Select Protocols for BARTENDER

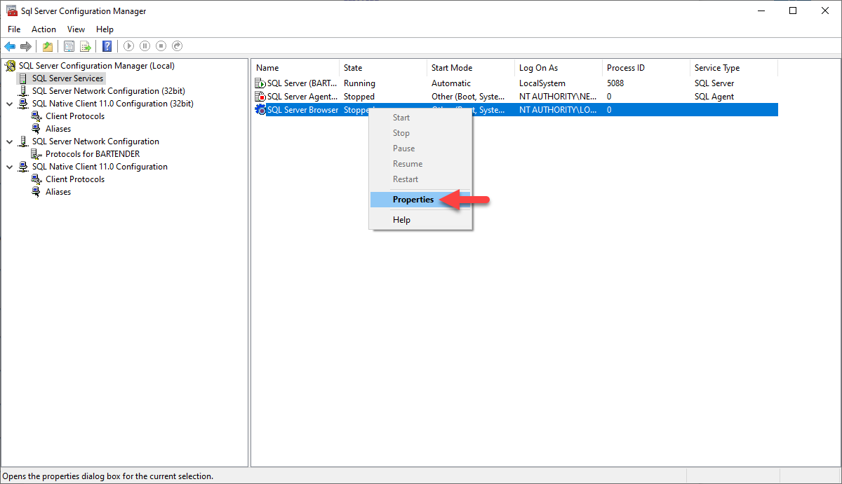(93, 154)
